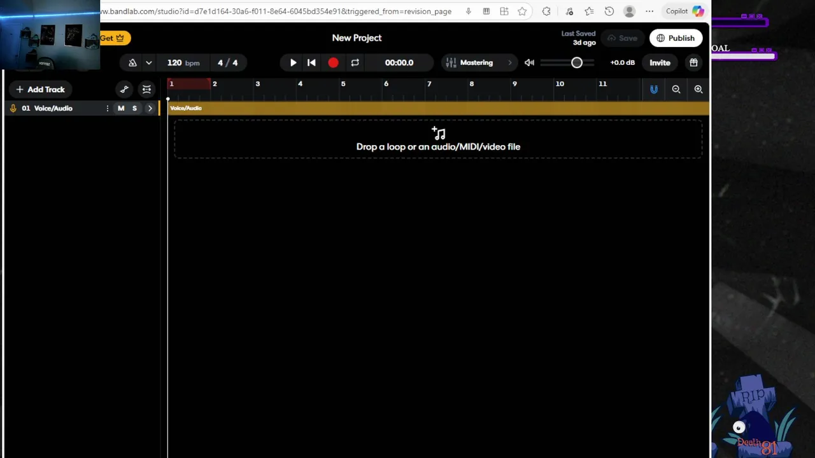
Task: Open the metronome settings dropdown arrow
Action: [148, 63]
